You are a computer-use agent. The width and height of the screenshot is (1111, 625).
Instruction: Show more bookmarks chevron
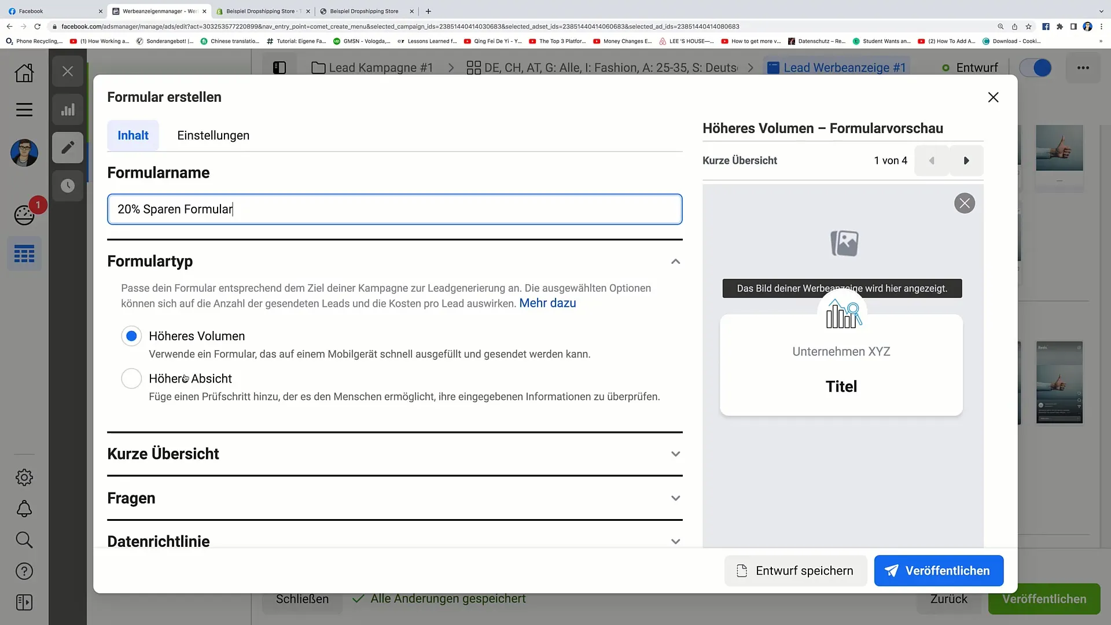click(1101, 41)
